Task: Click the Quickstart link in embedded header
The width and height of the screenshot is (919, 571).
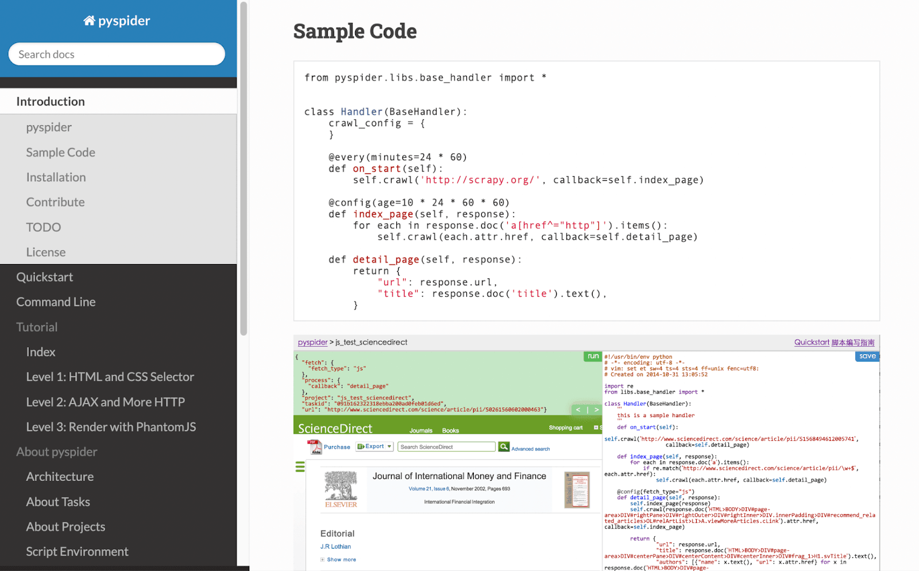Action: click(x=812, y=342)
